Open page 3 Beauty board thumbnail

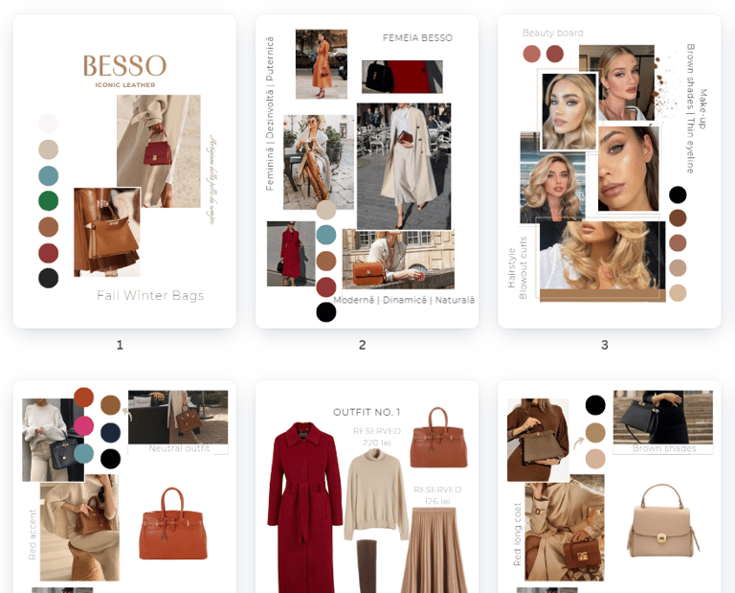coord(610,171)
